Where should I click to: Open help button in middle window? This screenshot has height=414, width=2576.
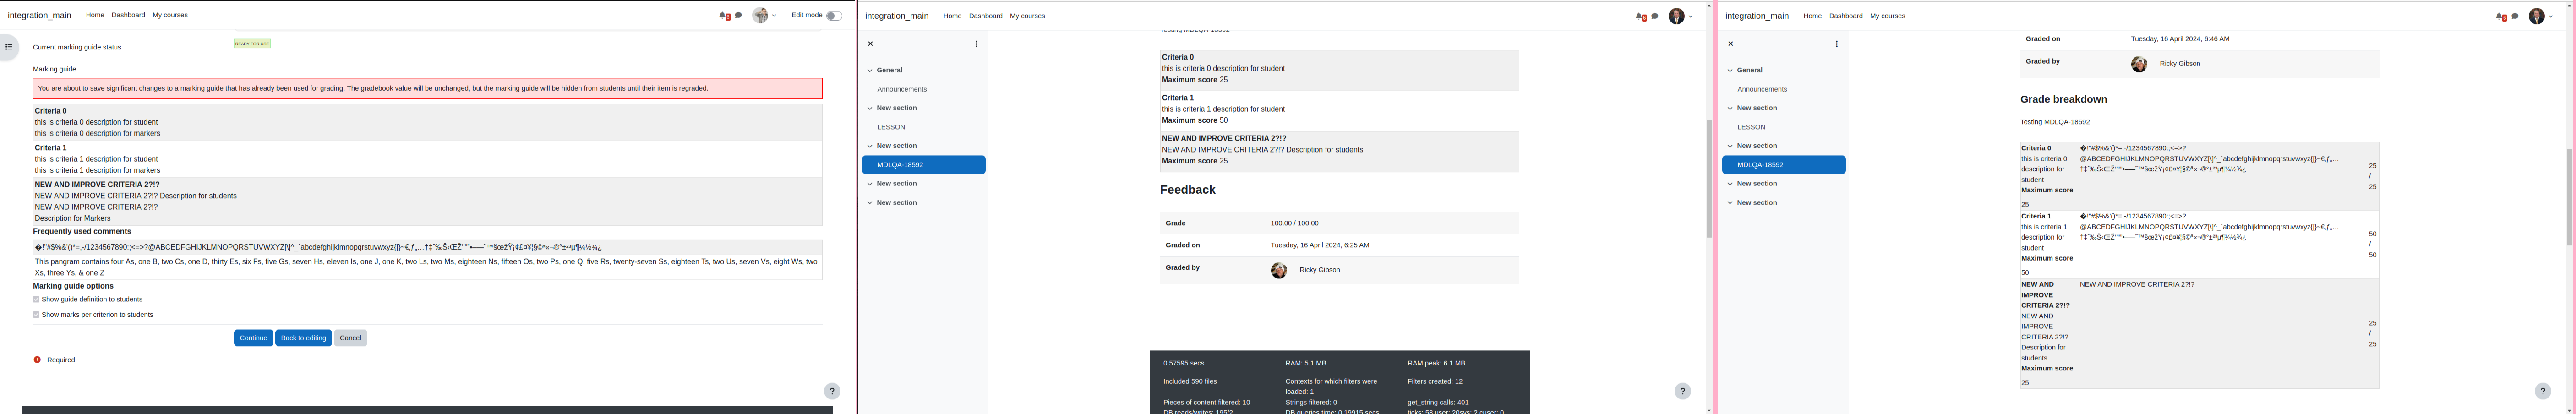pyautogui.click(x=1683, y=392)
